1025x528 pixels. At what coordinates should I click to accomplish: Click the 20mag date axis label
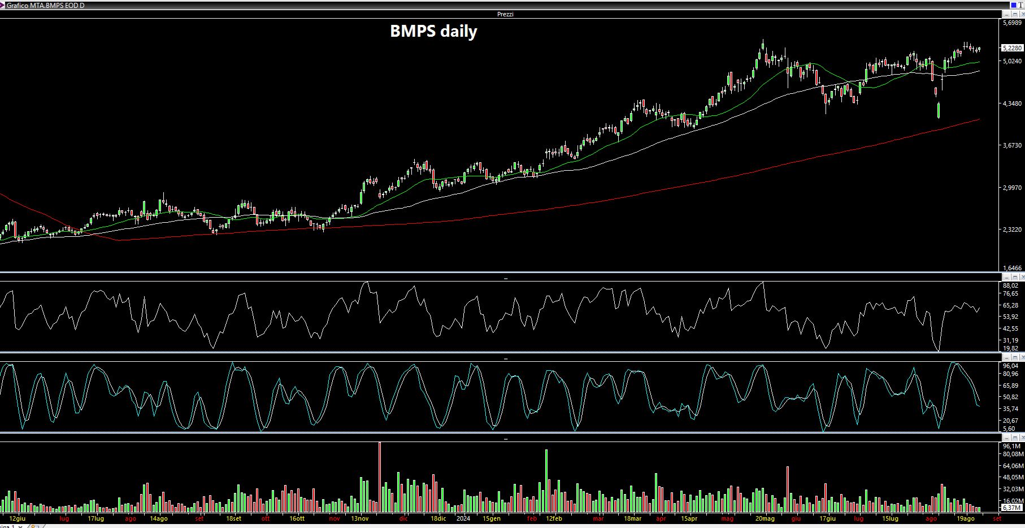(x=765, y=518)
